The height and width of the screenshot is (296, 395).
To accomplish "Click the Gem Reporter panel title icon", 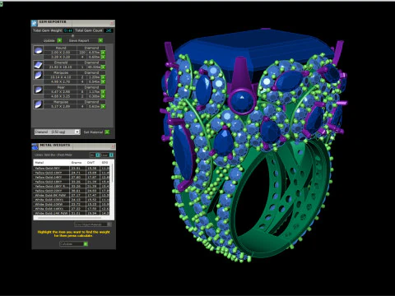I will point(35,23).
